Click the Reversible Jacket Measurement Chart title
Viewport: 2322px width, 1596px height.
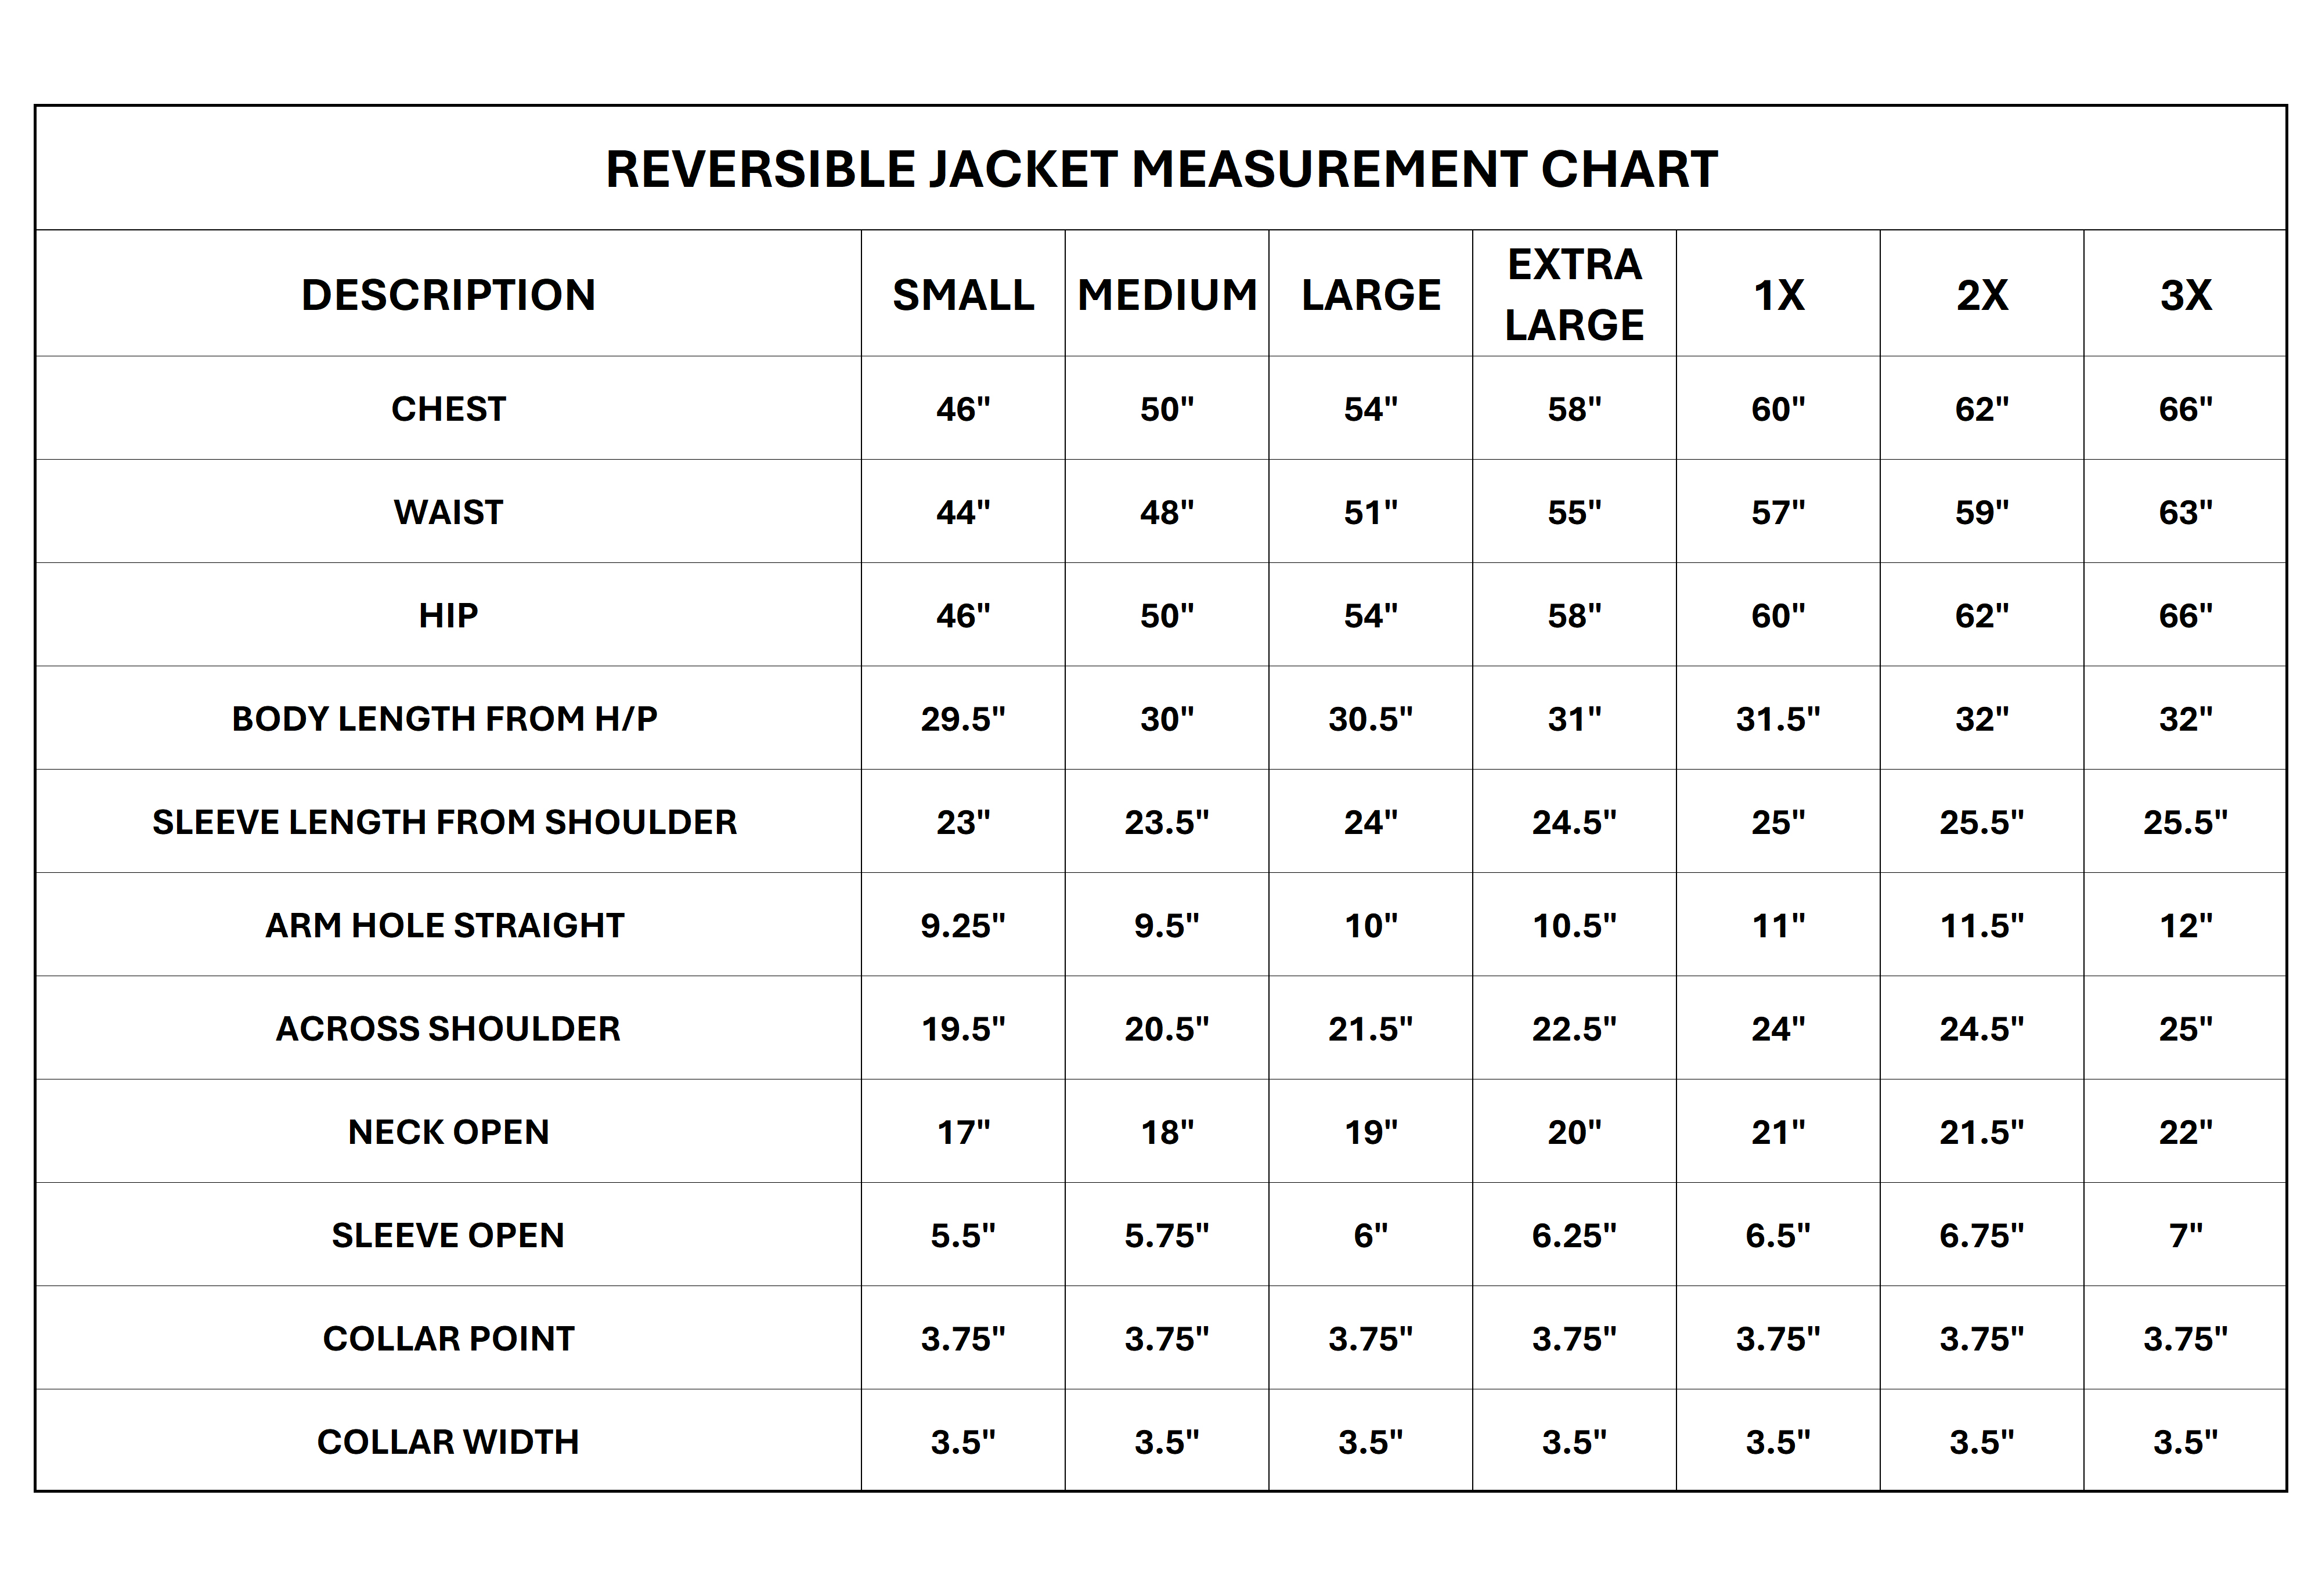click(x=1161, y=169)
